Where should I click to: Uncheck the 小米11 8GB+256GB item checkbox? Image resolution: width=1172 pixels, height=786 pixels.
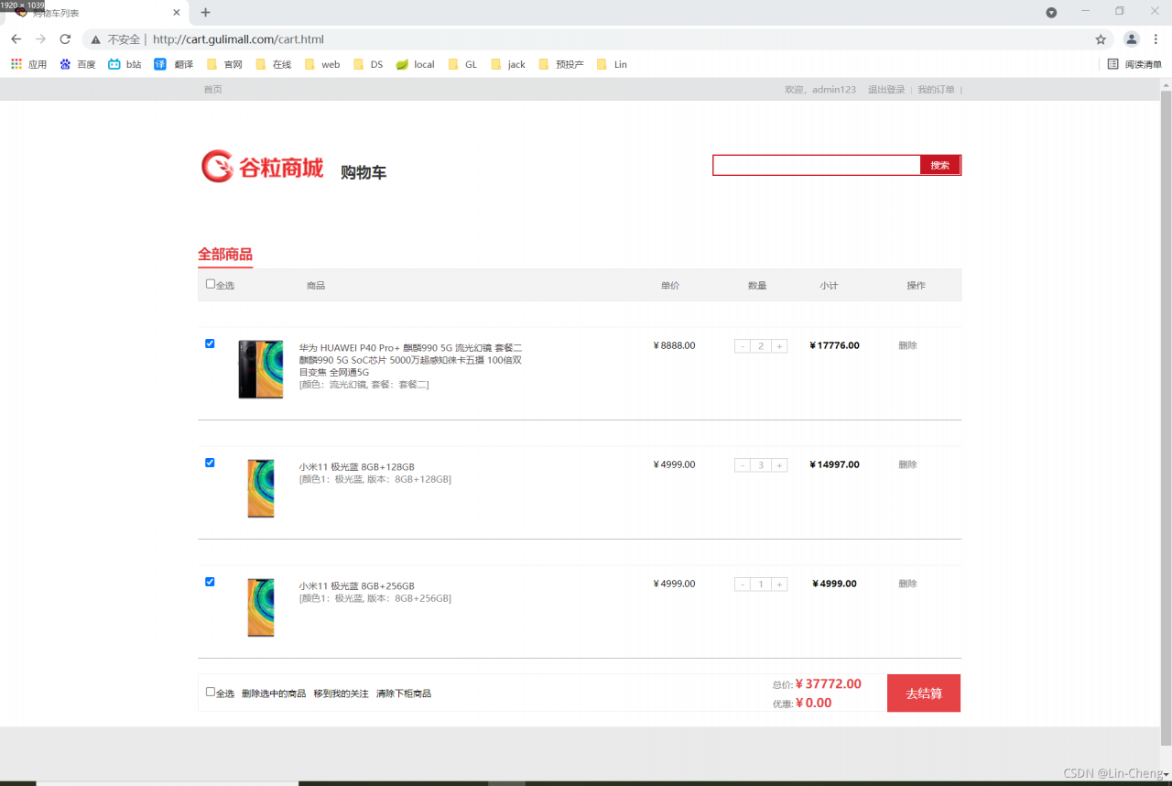click(x=210, y=582)
